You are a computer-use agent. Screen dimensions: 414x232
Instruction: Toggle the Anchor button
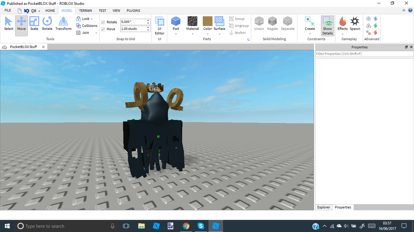coord(237,33)
